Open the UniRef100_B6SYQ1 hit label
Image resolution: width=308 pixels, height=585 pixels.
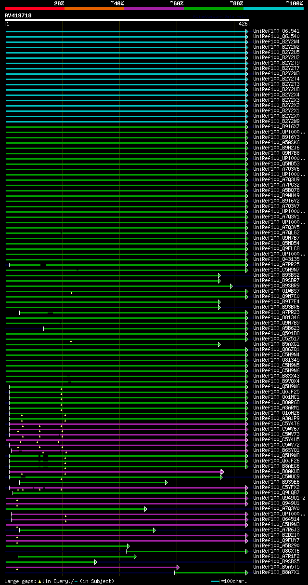[x=276, y=450]
